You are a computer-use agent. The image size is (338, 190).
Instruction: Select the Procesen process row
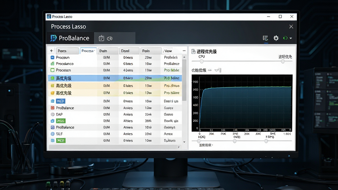tap(115, 70)
